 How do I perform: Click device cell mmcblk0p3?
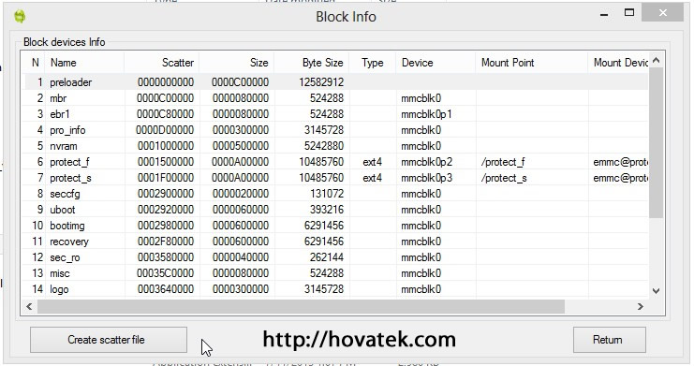(427, 178)
